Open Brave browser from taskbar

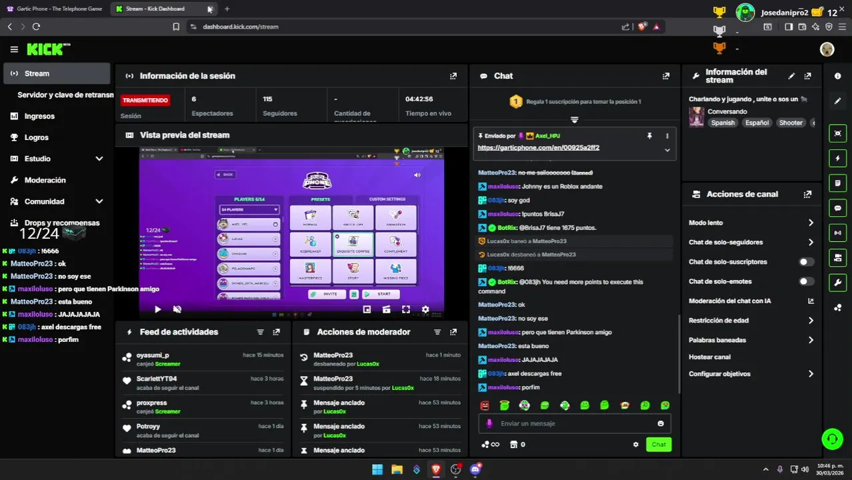(x=436, y=469)
